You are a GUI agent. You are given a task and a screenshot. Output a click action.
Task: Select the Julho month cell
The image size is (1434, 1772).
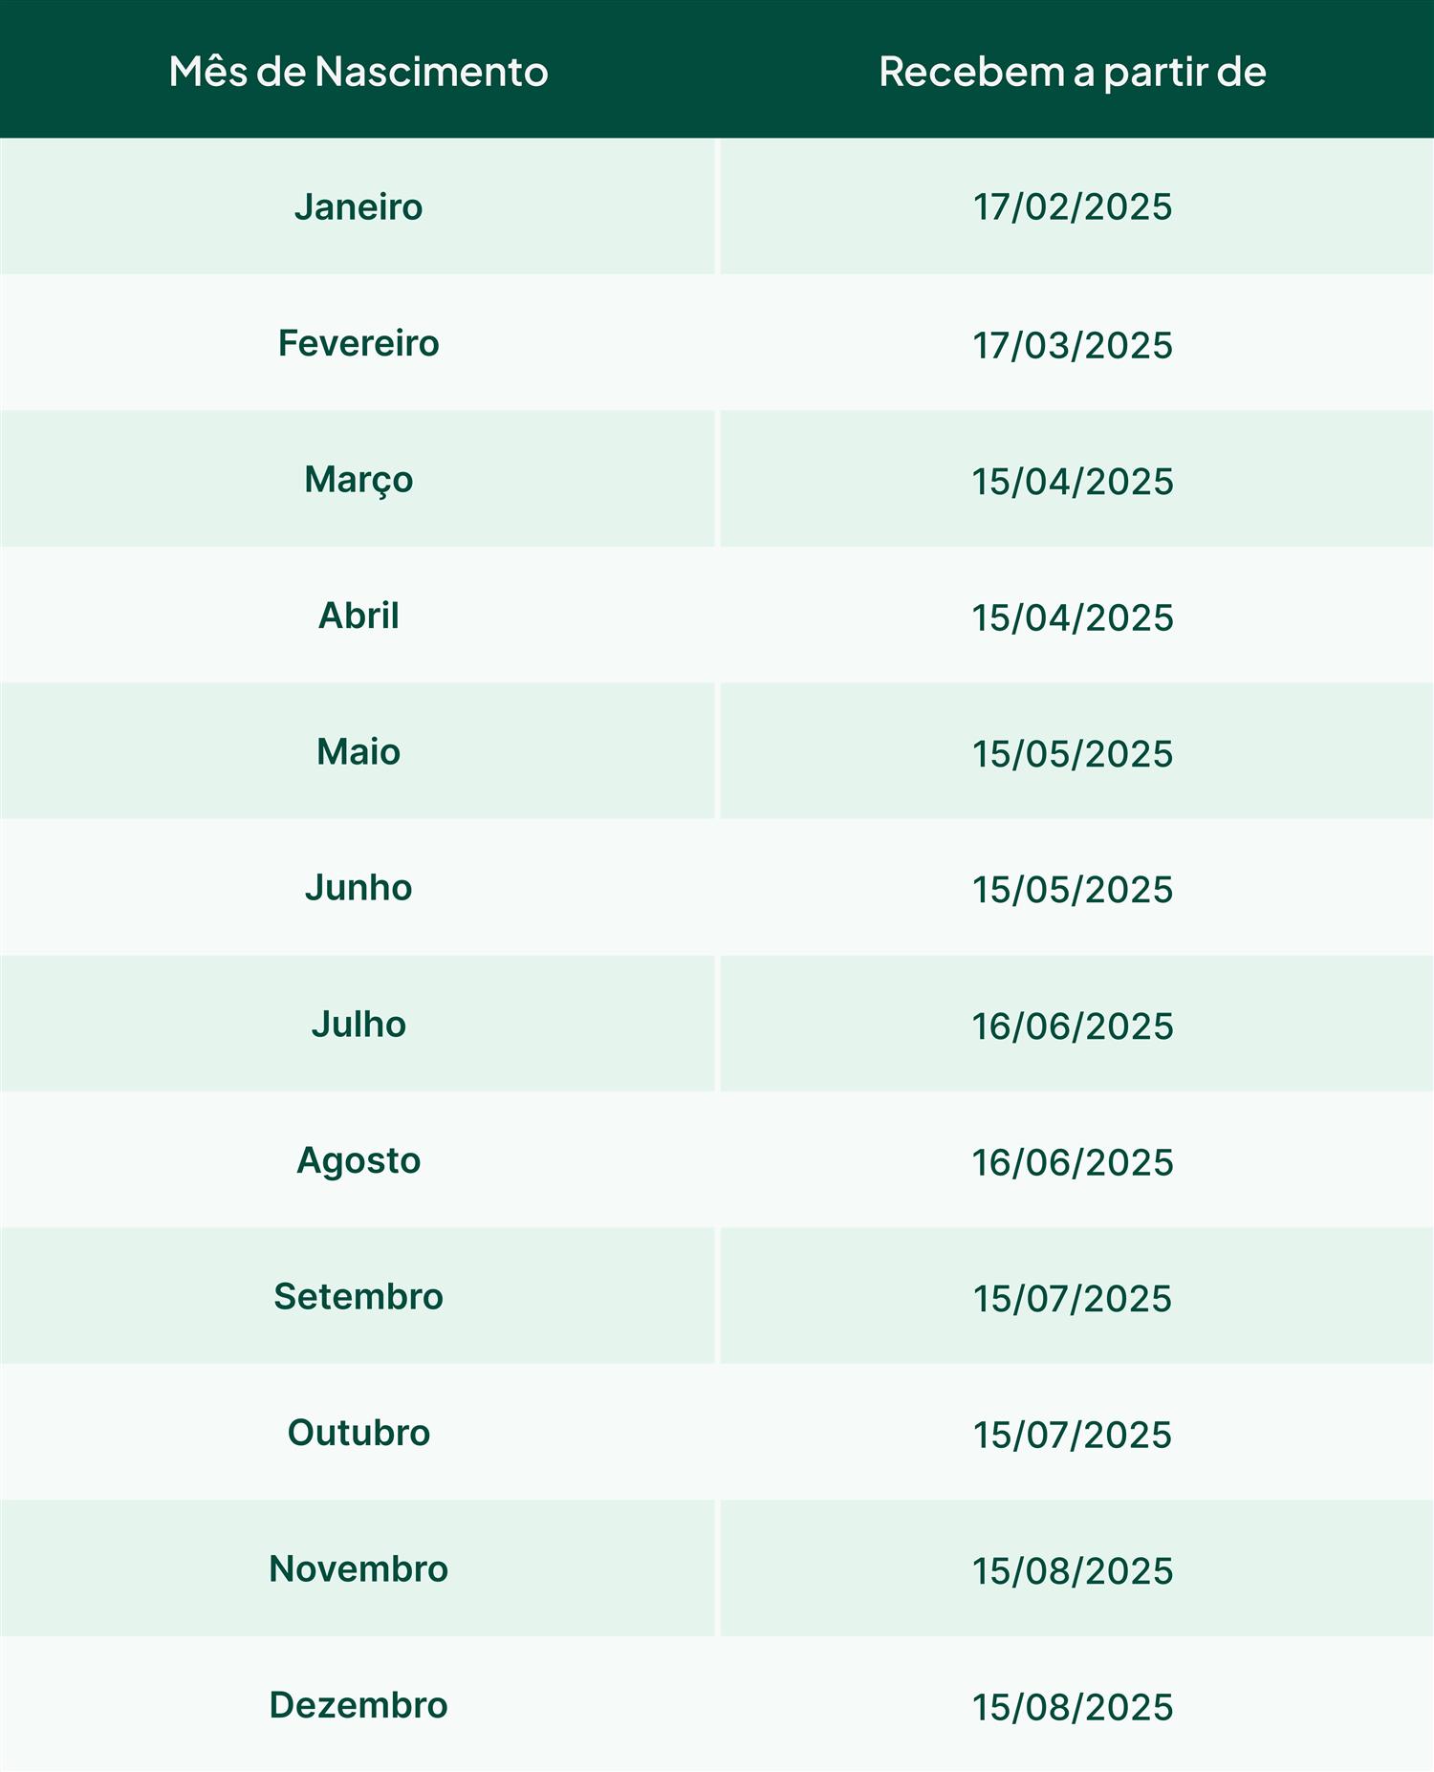point(358,1025)
